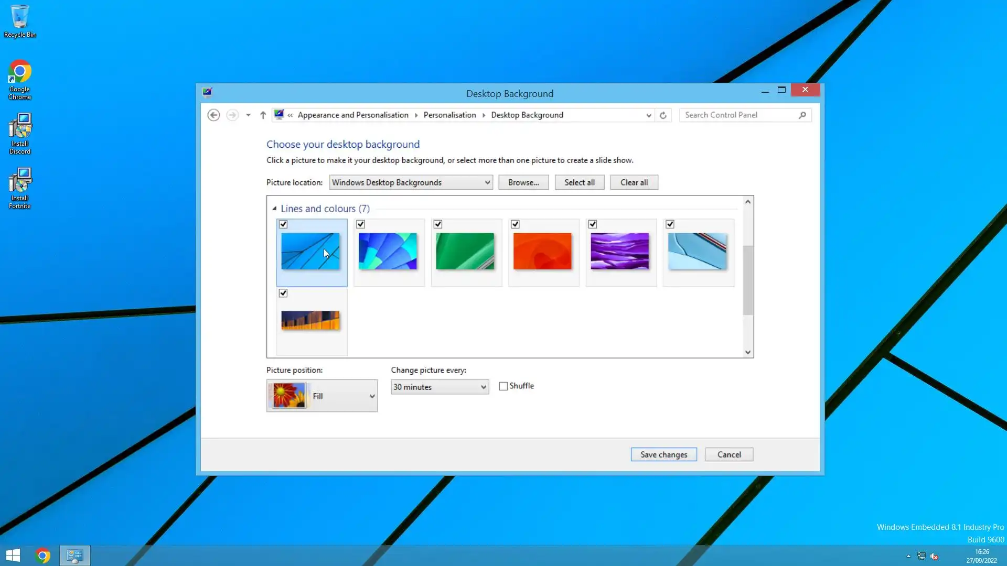Go to the Personalisation breadcrumb
Screen dimensions: 1007x566
[x=449, y=115]
